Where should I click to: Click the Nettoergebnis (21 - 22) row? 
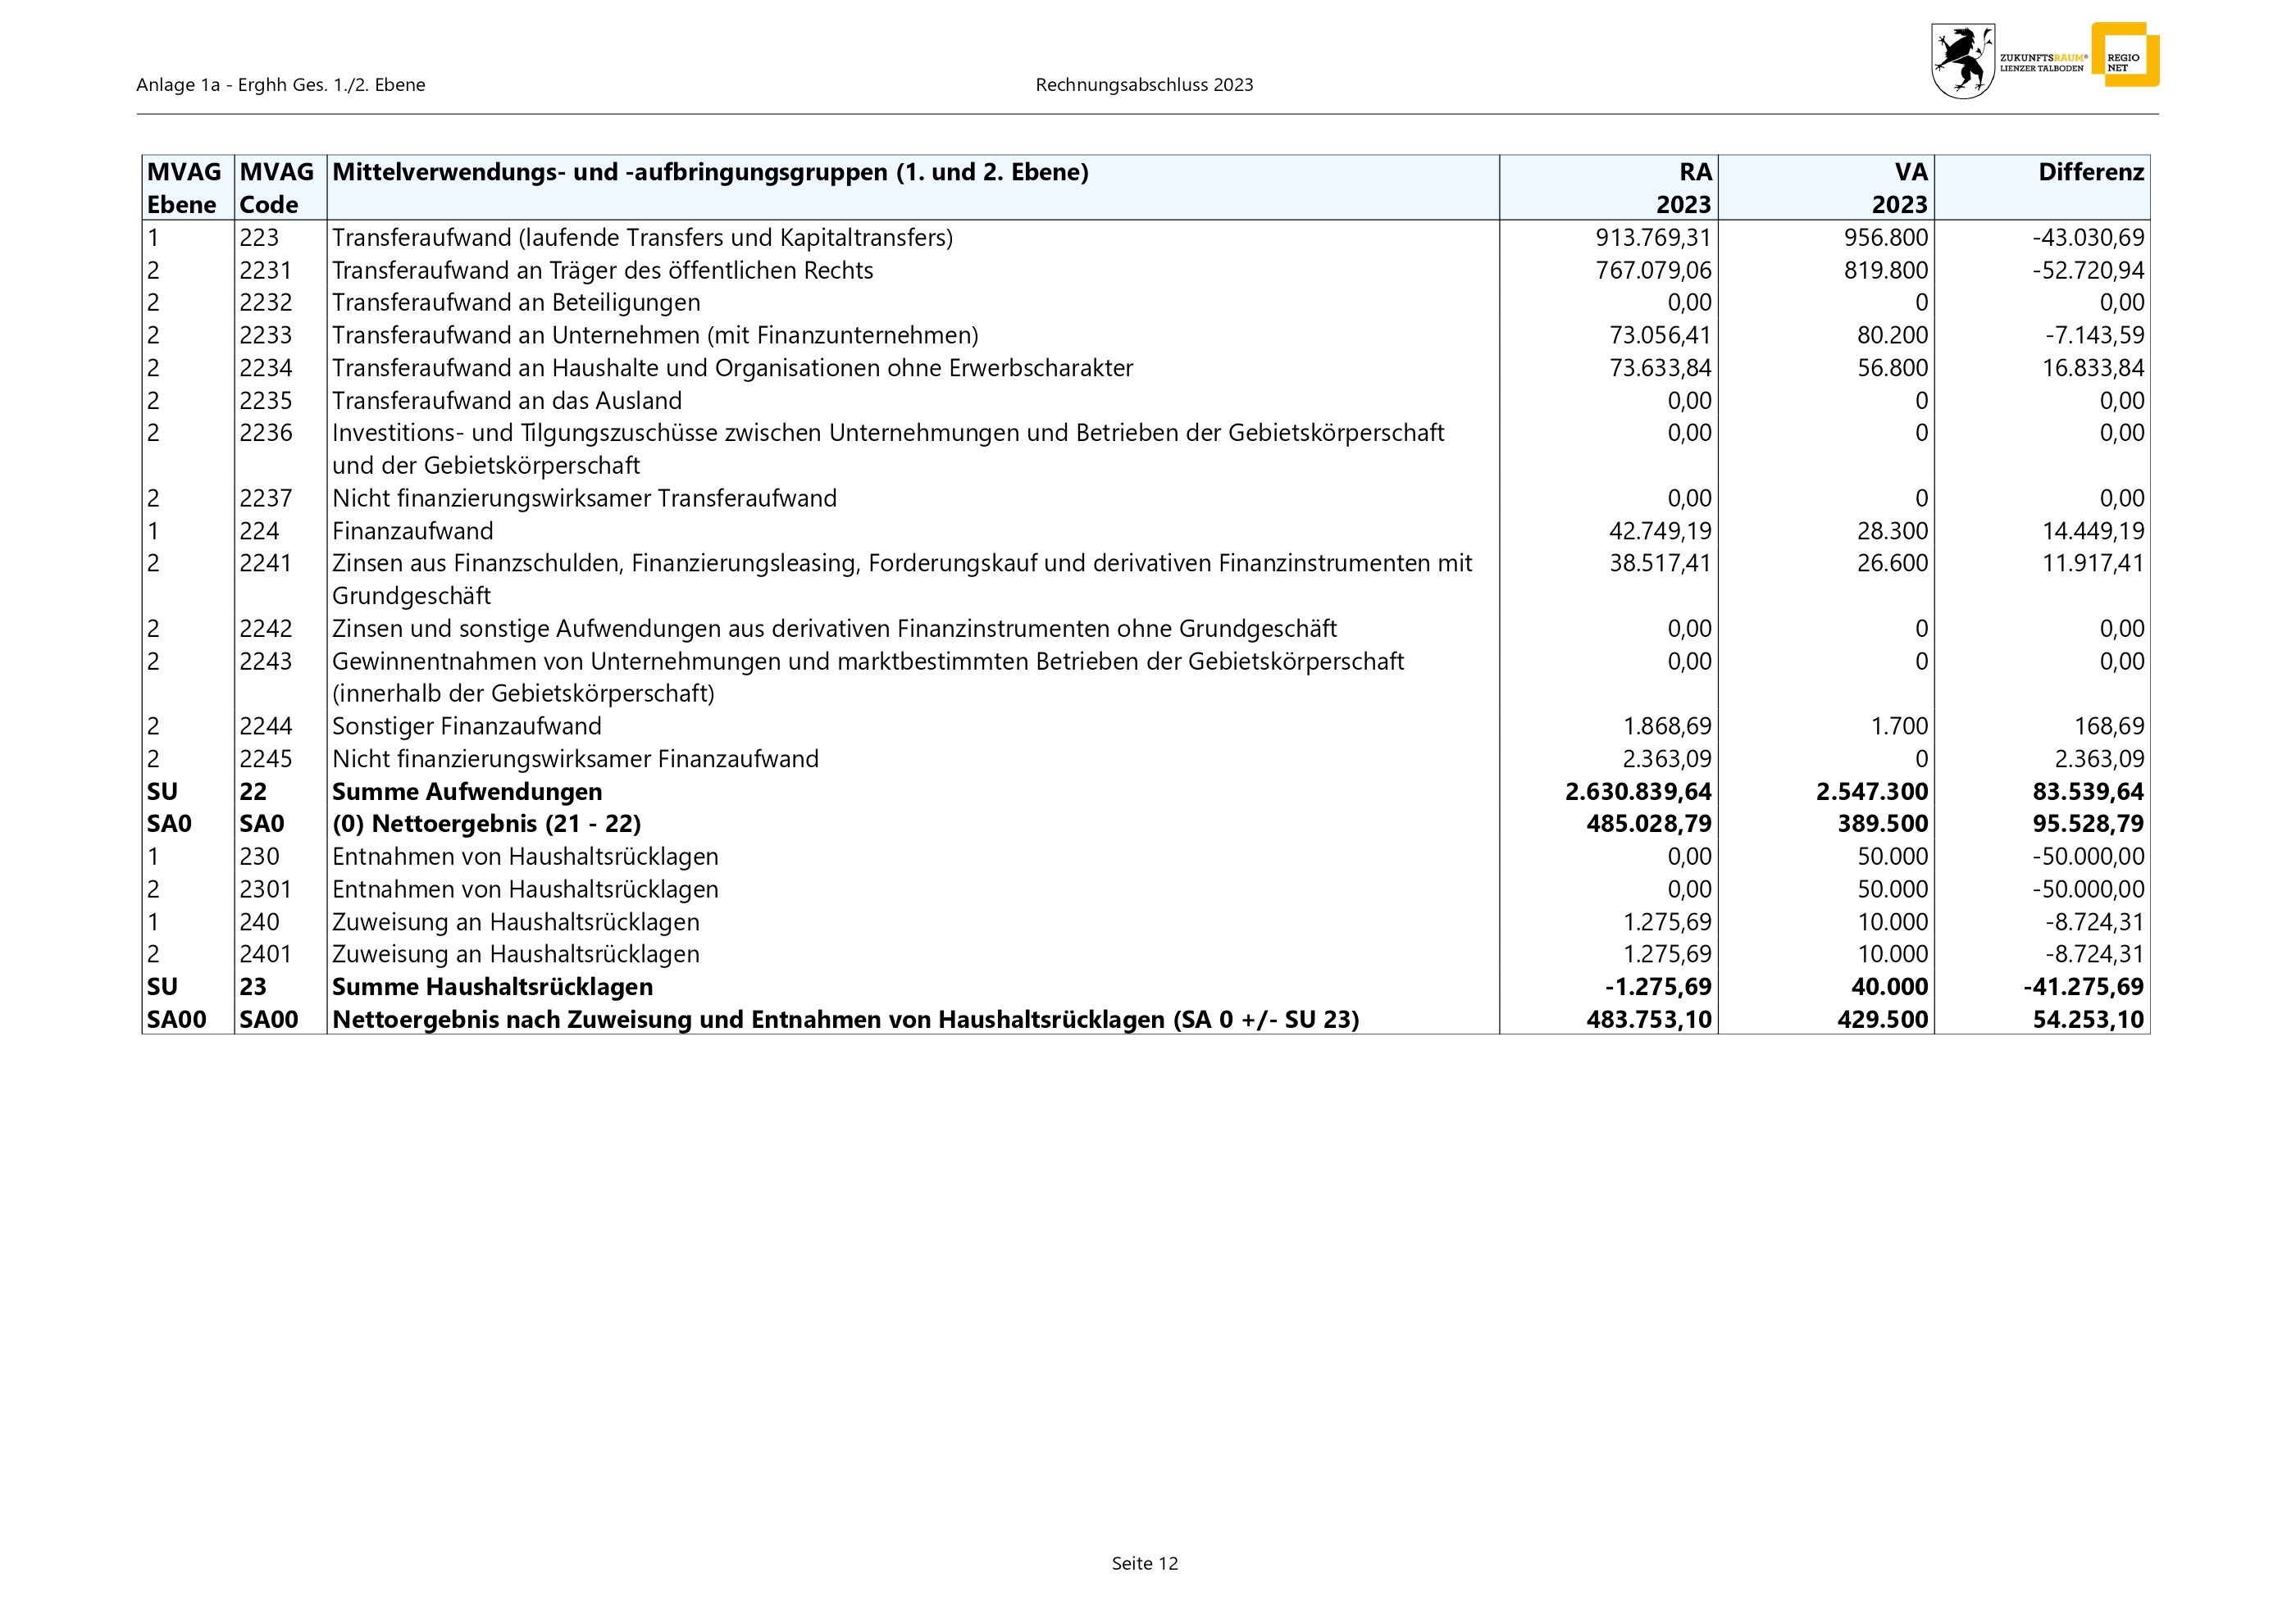click(486, 824)
